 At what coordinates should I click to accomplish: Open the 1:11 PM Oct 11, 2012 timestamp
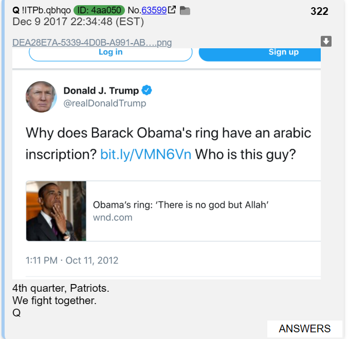[x=72, y=260]
